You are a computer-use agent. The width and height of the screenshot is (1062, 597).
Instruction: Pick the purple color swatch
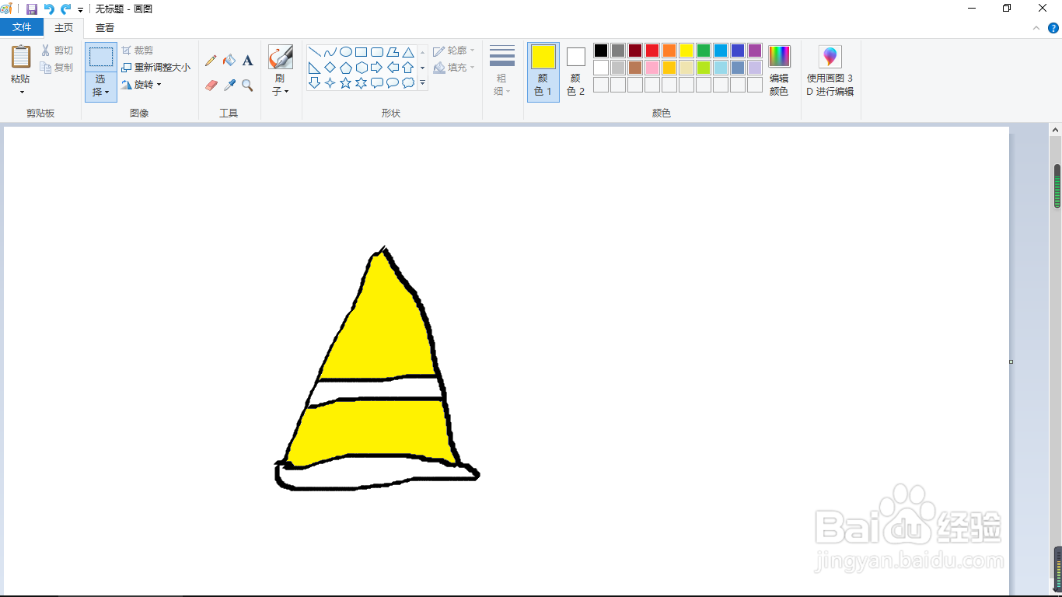coord(755,51)
